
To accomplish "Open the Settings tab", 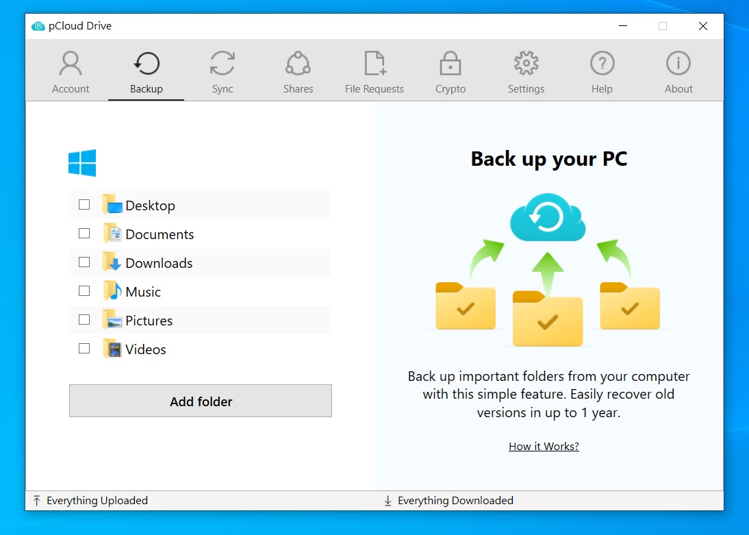I will click(526, 72).
